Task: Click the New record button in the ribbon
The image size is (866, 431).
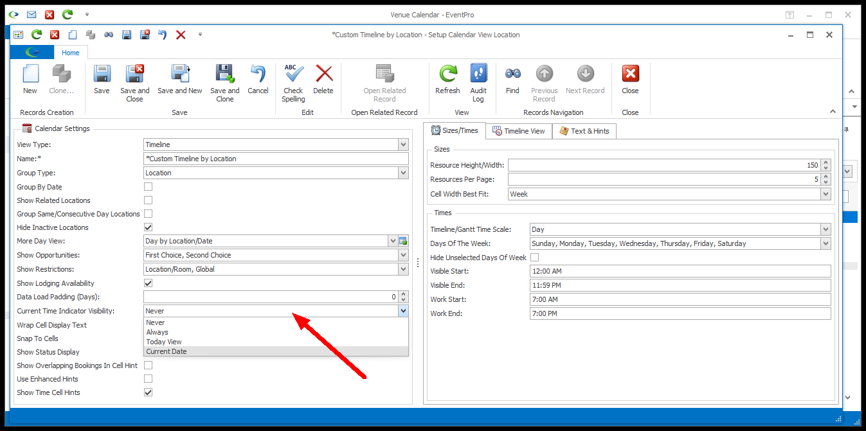Action: pyautogui.click(x=30, y=80)
